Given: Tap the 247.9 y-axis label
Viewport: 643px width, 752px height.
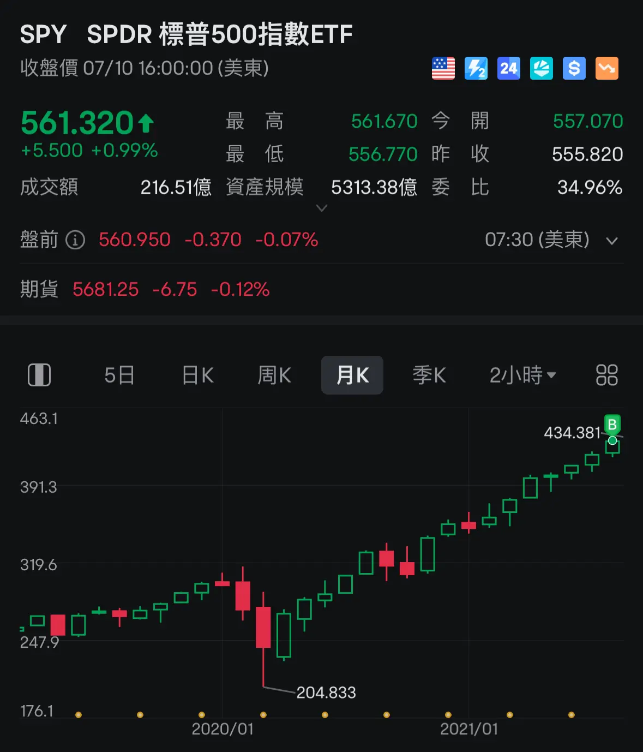Looking at the screenshot, I should pyautogui.click(x=39, y=642).
